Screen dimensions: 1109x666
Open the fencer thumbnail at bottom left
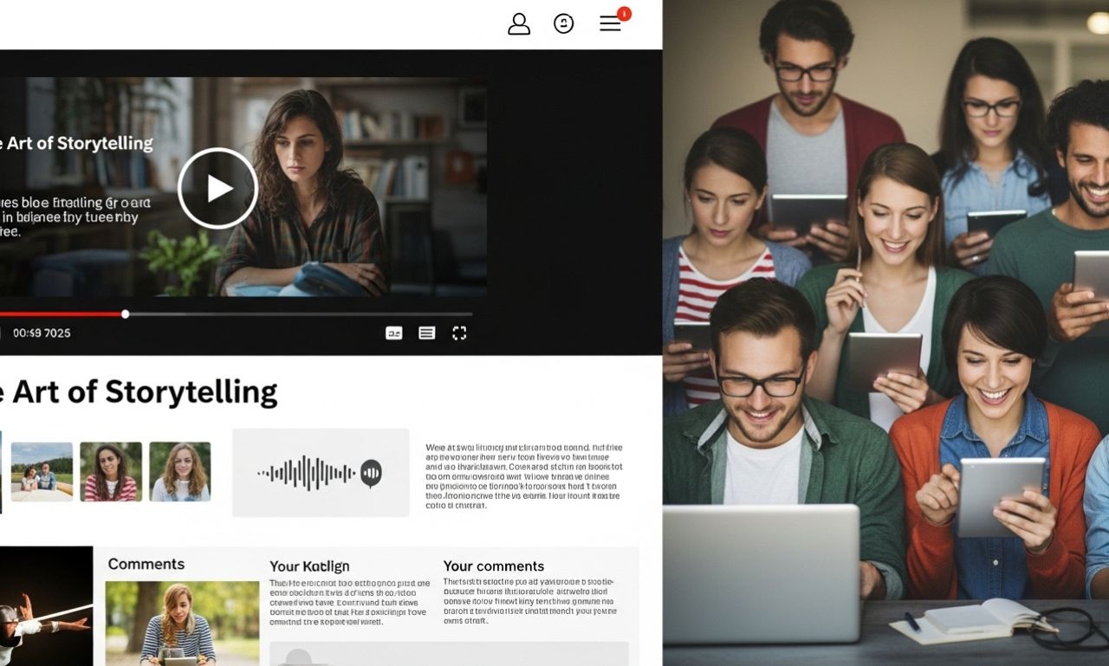coord(45,606)
